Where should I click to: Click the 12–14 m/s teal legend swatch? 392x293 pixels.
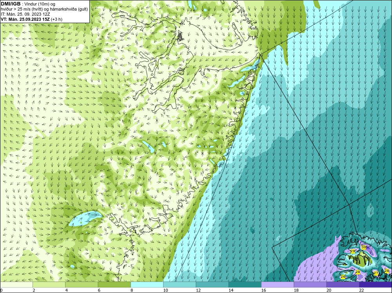point(212,285)
